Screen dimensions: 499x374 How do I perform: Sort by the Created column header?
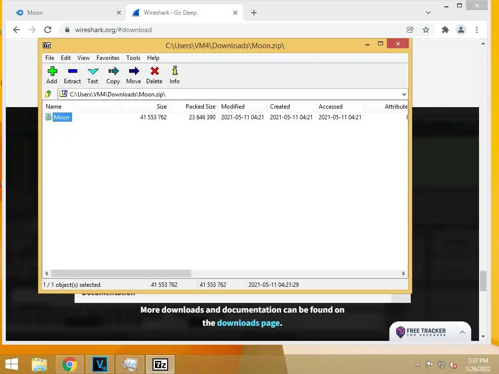pos(291,107)
